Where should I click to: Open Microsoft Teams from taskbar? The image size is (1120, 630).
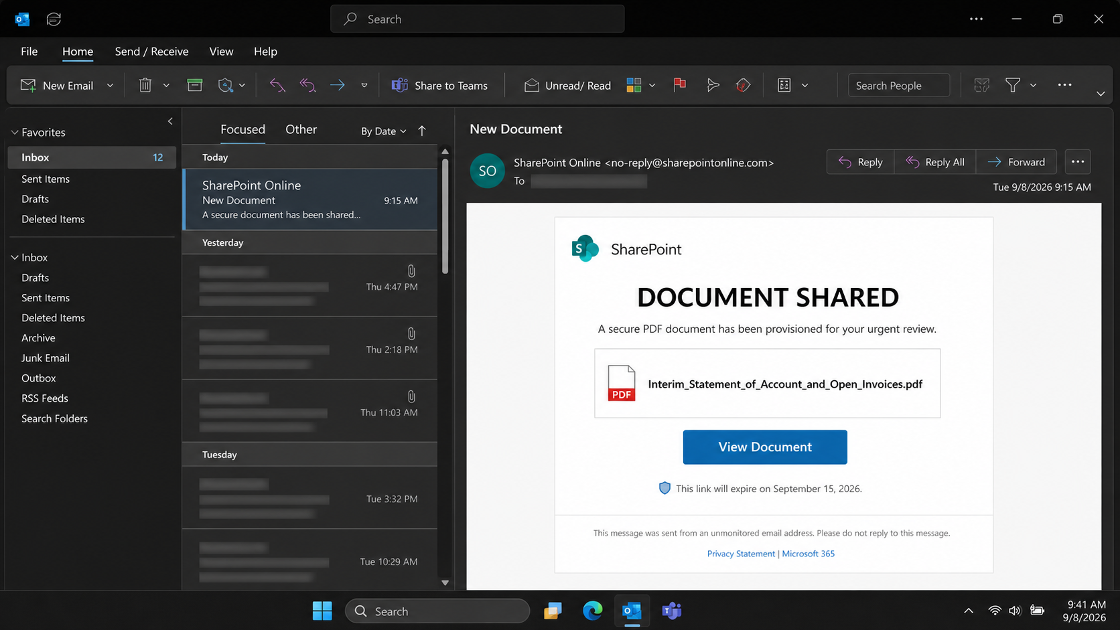[x=671, y=611]
